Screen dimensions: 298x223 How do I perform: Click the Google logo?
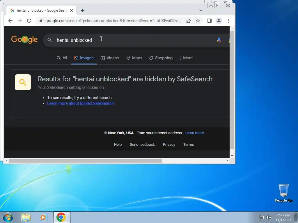[x=24, y=39]
